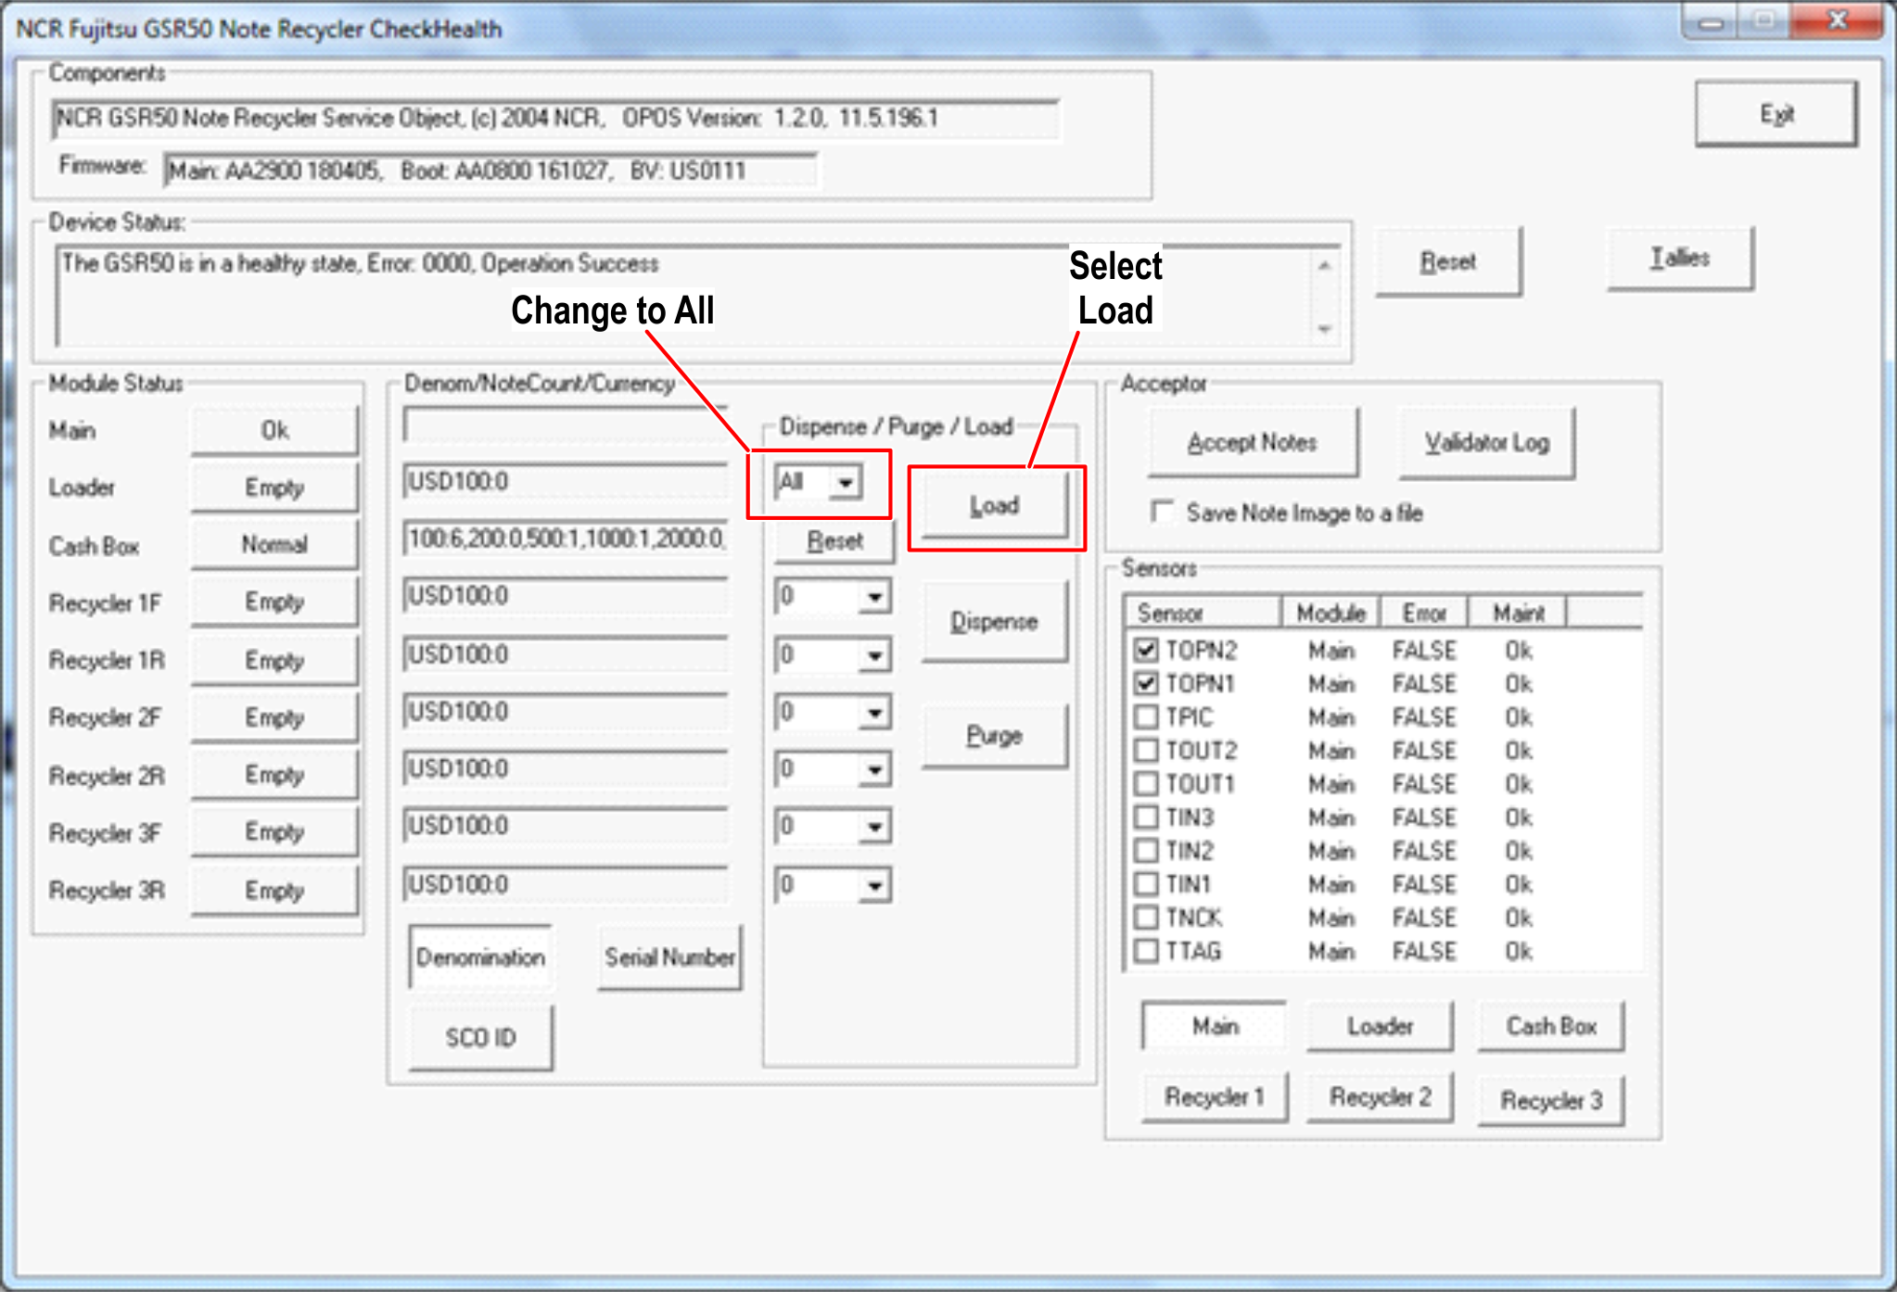Click the Denomination button

(480, 957)
